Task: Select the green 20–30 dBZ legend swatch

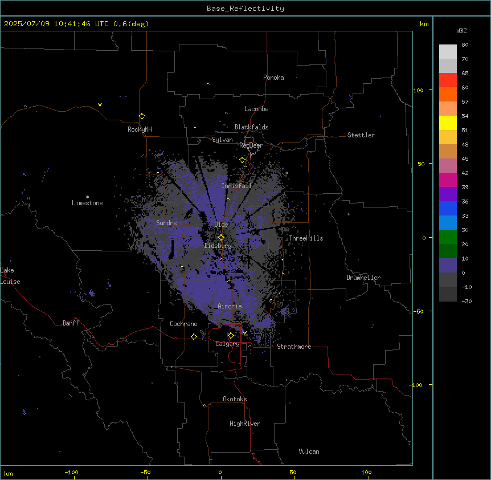Action: pos(448,237)
